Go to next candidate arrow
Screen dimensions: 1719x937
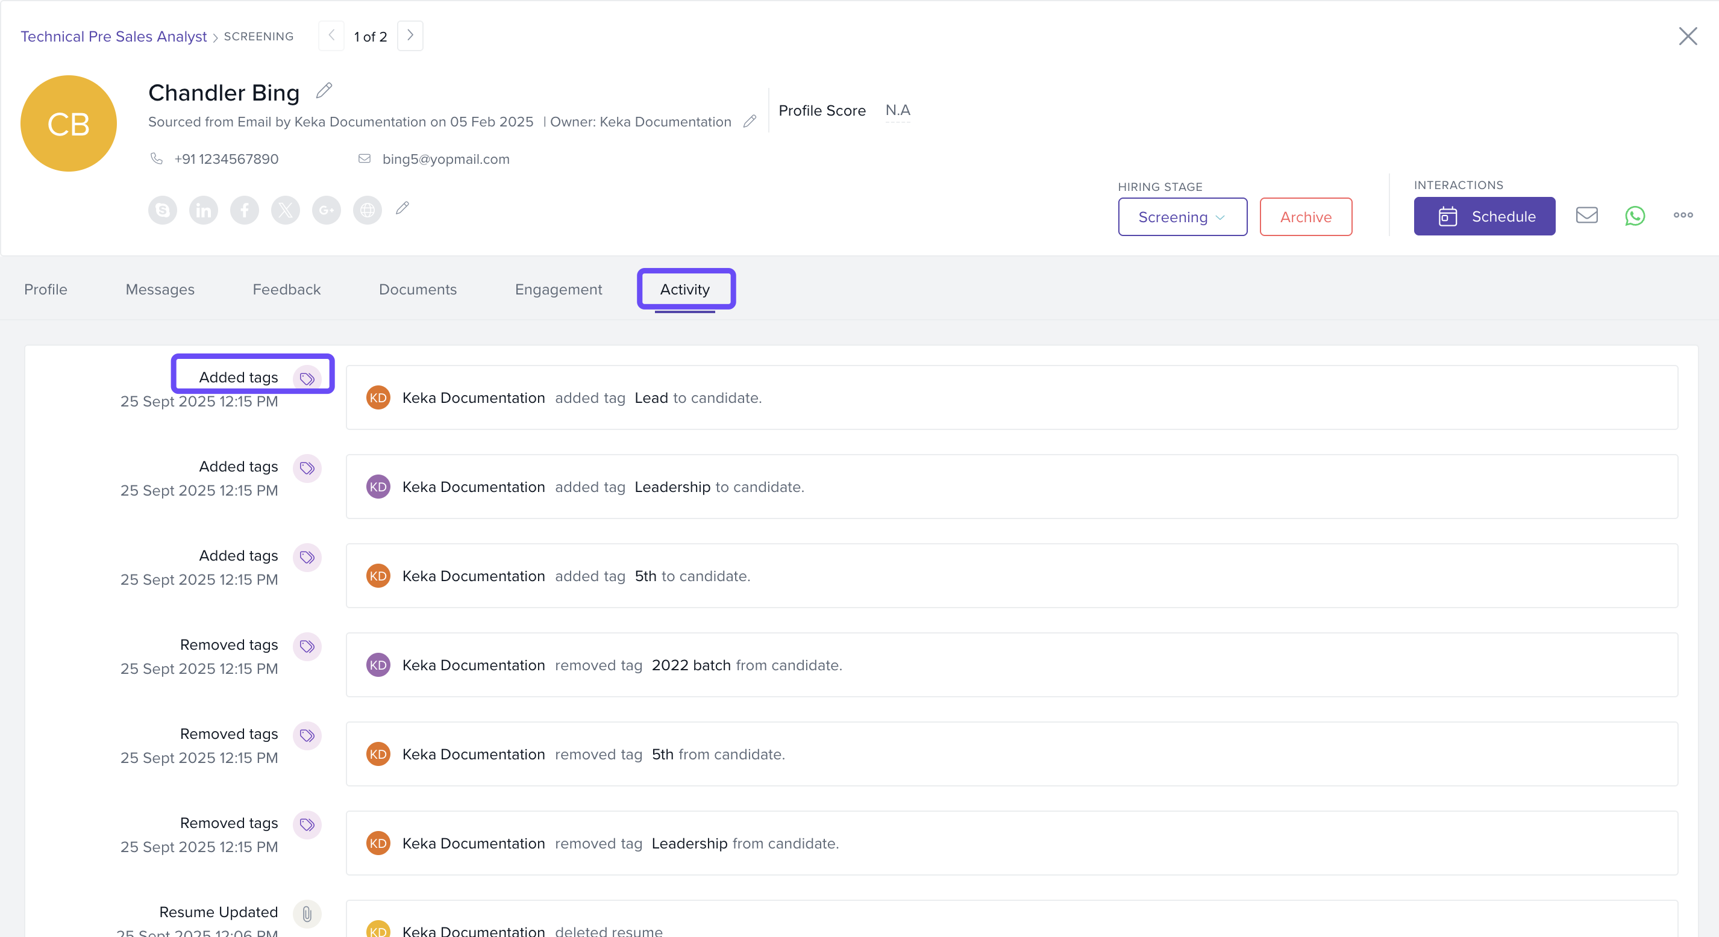tap(410, 36)
